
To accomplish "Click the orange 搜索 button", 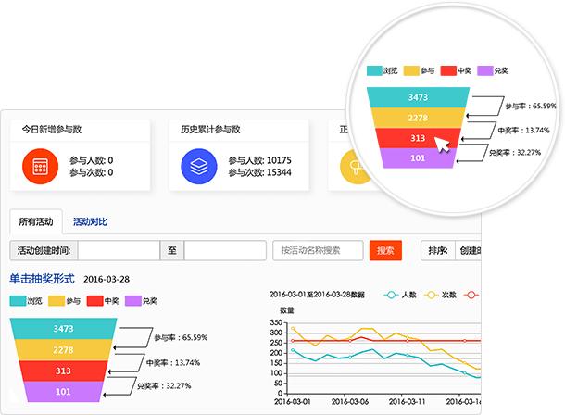I will [385, 250].
